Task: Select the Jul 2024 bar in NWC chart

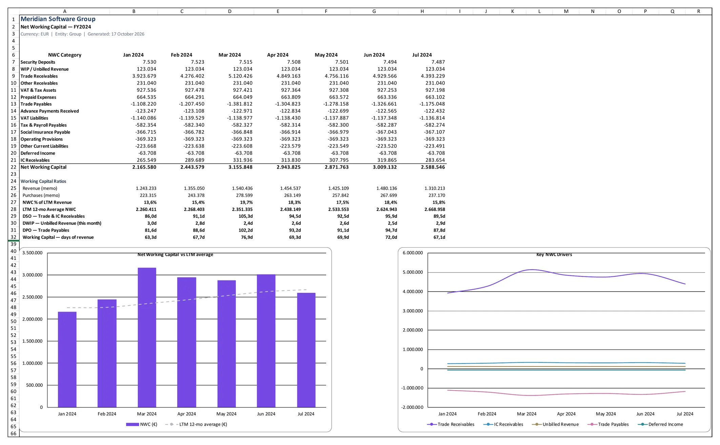Action: 306,350
